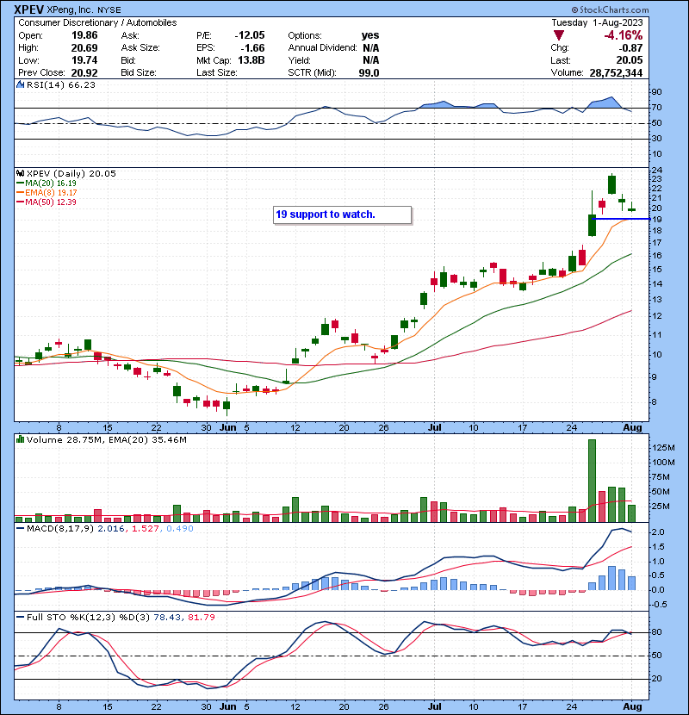This screenshot has height=715, width=689.
Task: Click the MACD(8,17,9) indicator label
Action: click(x=60, y=529)
